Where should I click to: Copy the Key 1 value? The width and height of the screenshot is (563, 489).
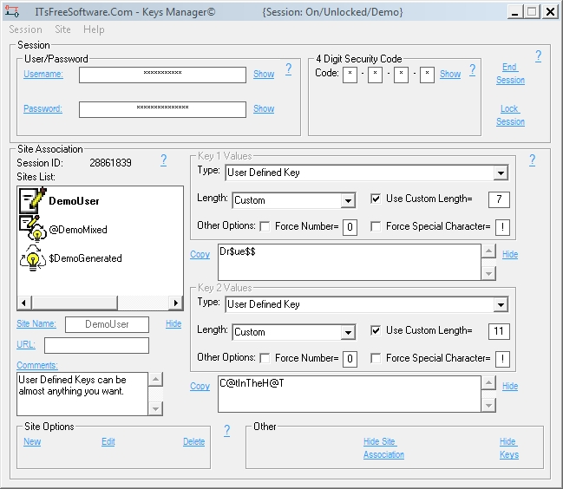(200, 254)
